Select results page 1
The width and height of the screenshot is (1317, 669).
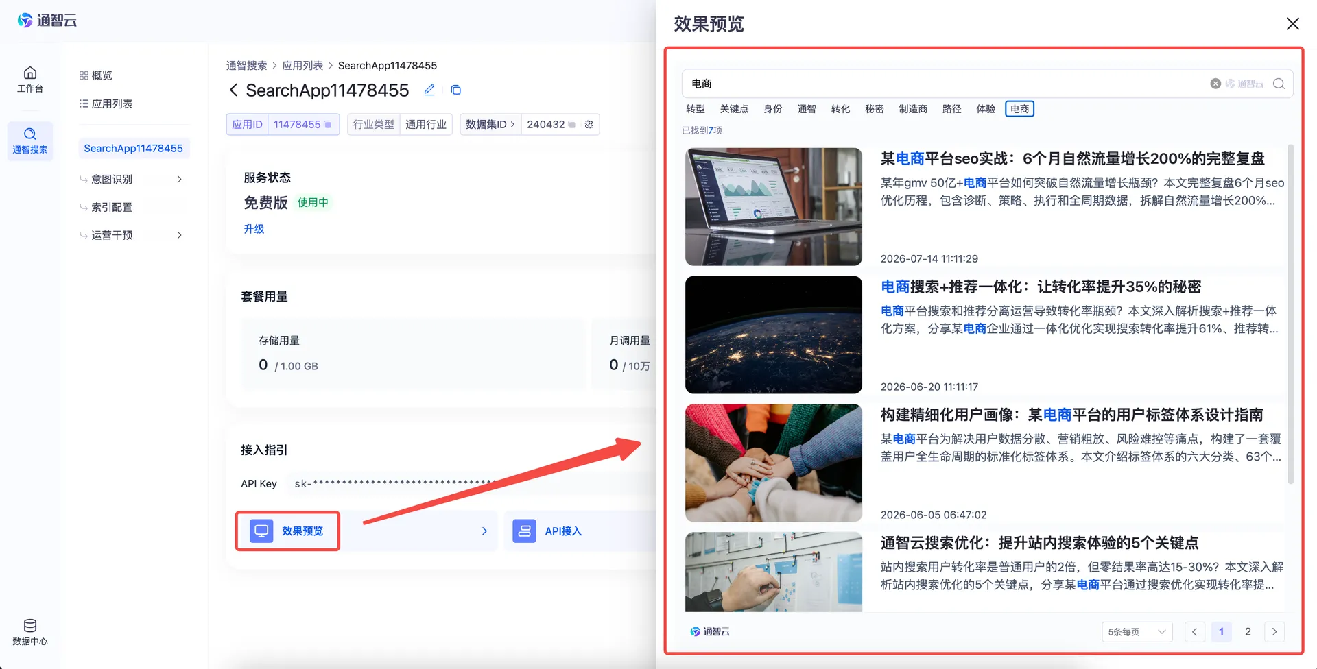pos(1221,631)
